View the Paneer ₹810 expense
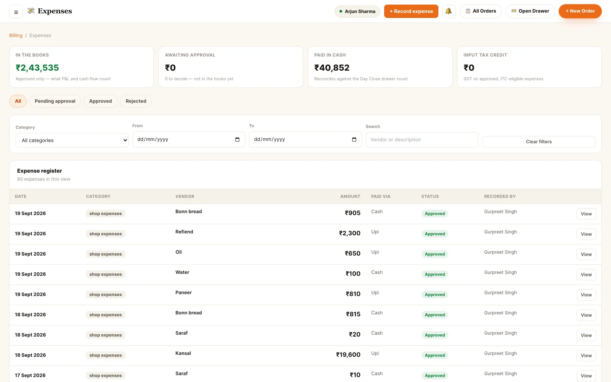Image resolution: width=611 pixels, height=382 pixels. click(586, 295)
